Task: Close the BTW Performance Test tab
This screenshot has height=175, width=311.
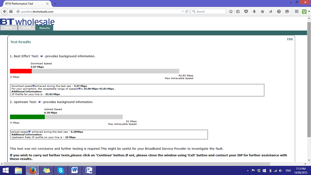Action: [47, 3]
